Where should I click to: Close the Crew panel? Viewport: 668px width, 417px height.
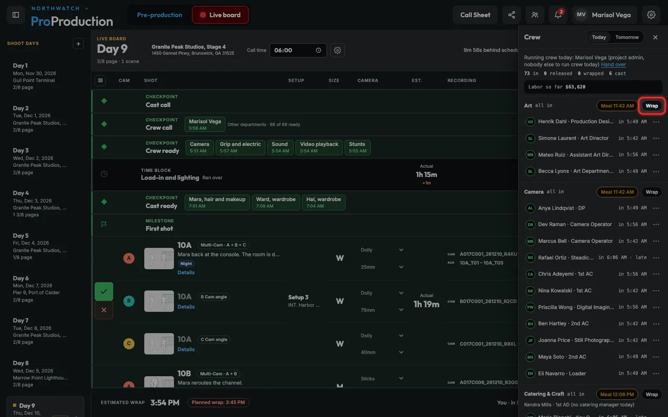pos(655,37)
